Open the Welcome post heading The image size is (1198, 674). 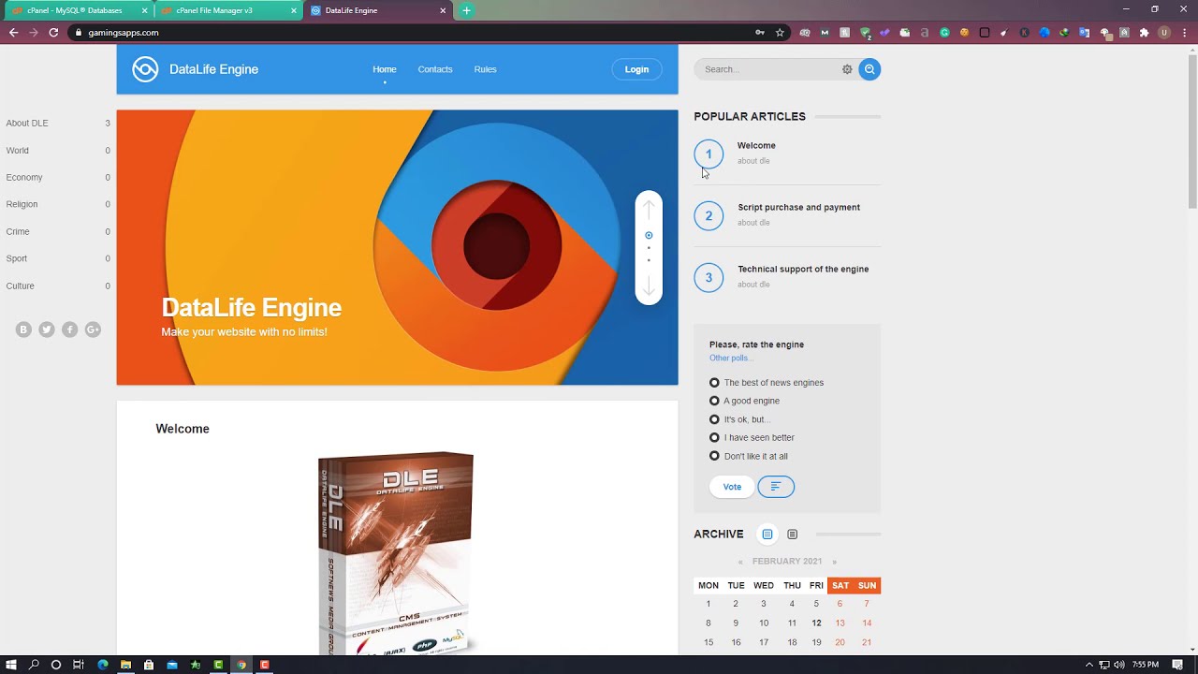[183, 429]
